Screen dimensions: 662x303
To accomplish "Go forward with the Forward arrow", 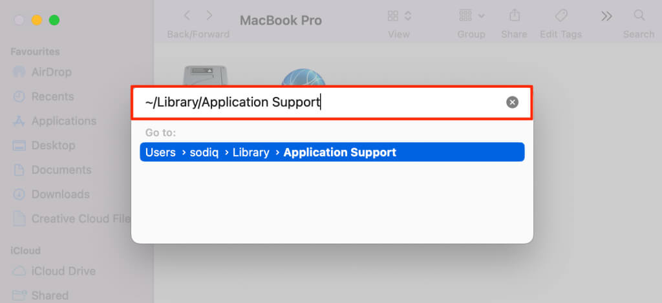I will click(209, 16).
